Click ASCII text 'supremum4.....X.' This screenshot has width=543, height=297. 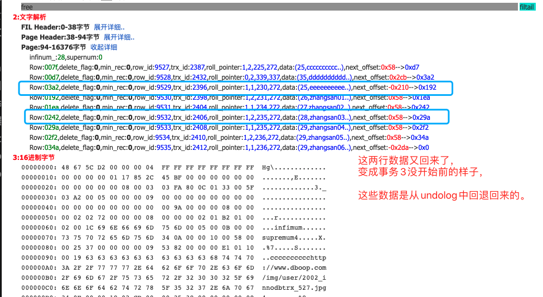294,238
